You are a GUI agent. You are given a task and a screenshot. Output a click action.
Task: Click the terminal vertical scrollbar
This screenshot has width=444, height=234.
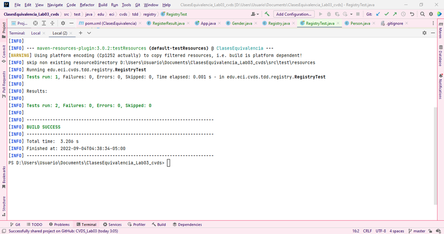[x=435, y=156]
